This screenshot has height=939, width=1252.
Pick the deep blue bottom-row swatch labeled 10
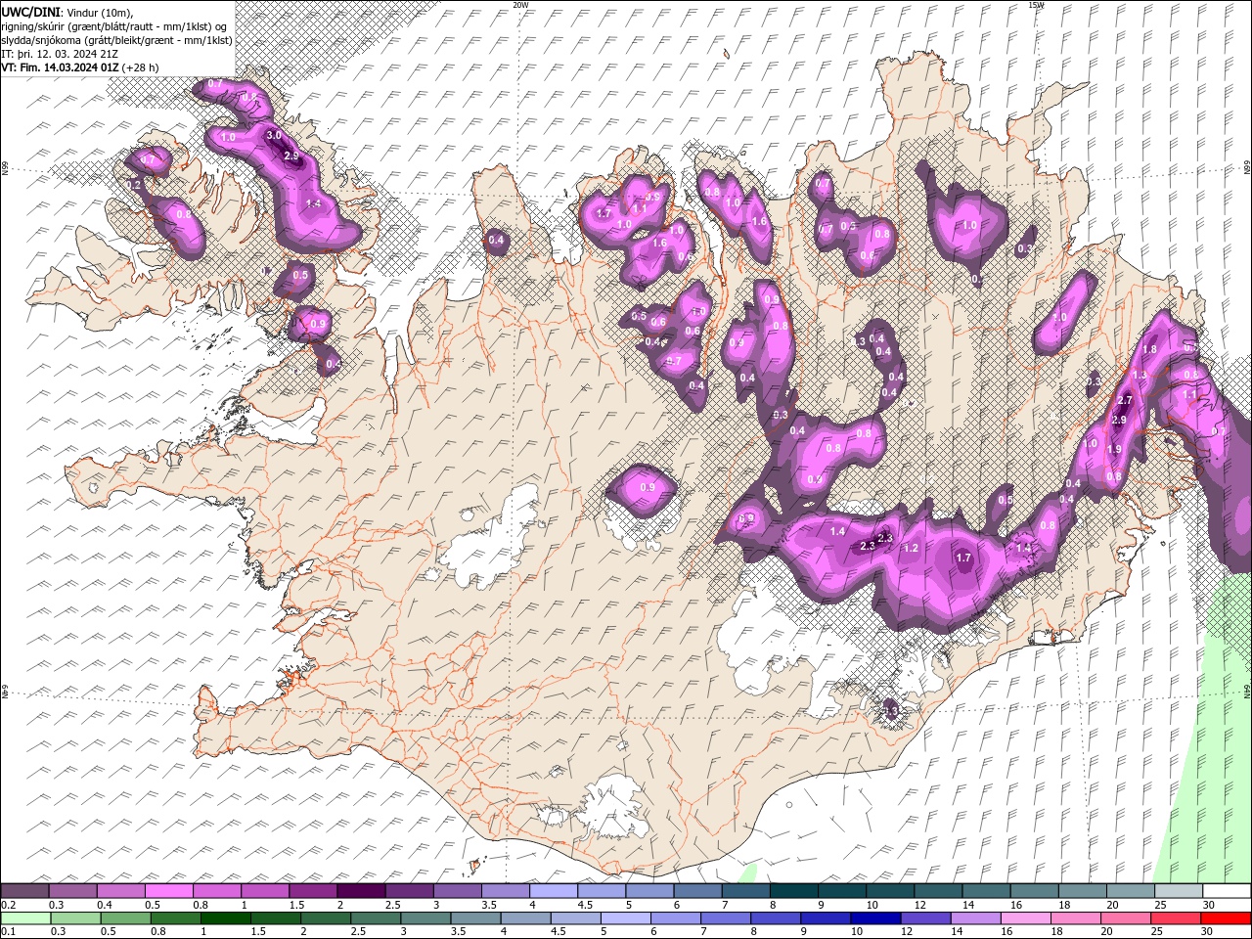coord(875,918)
